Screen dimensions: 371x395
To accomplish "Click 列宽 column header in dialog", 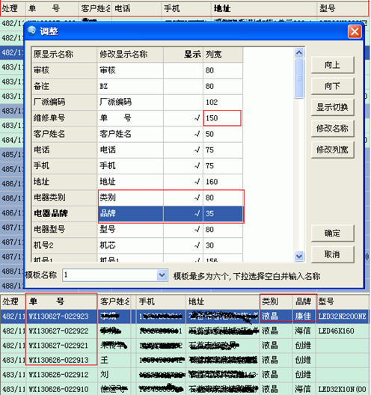I will pos(223,55).
